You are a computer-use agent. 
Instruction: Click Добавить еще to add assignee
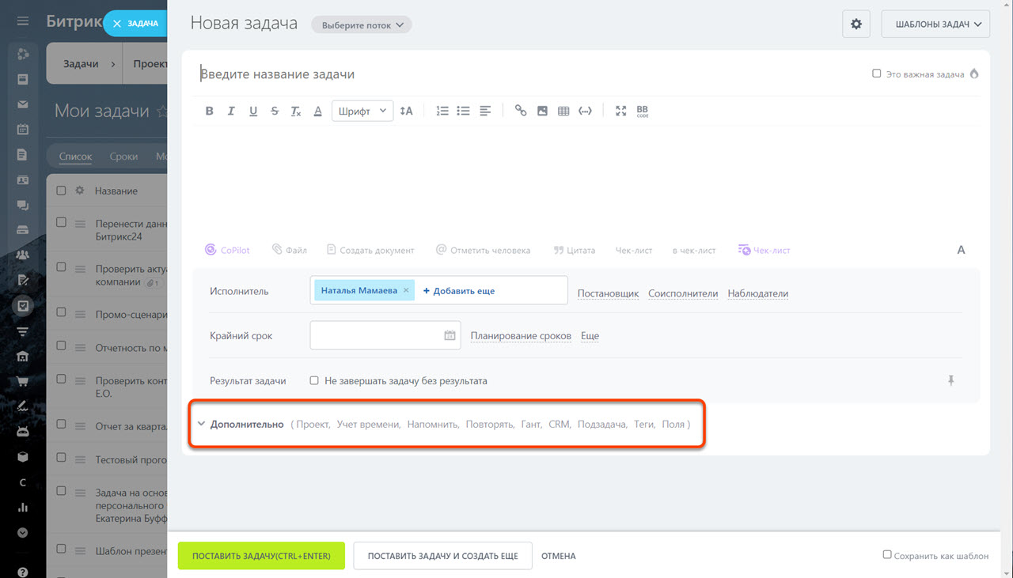coord(459,291)
